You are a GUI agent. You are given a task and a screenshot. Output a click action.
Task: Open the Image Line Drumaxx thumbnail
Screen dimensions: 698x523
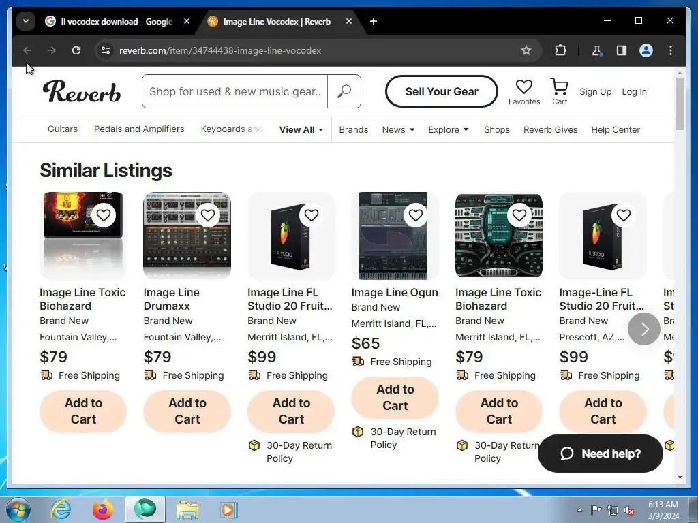187,236
